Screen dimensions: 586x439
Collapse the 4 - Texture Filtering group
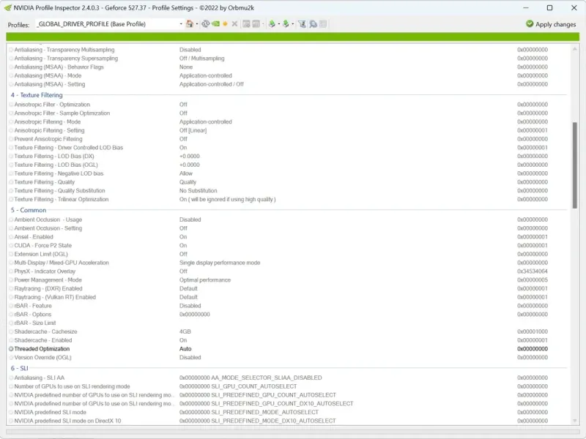(37, 95)
